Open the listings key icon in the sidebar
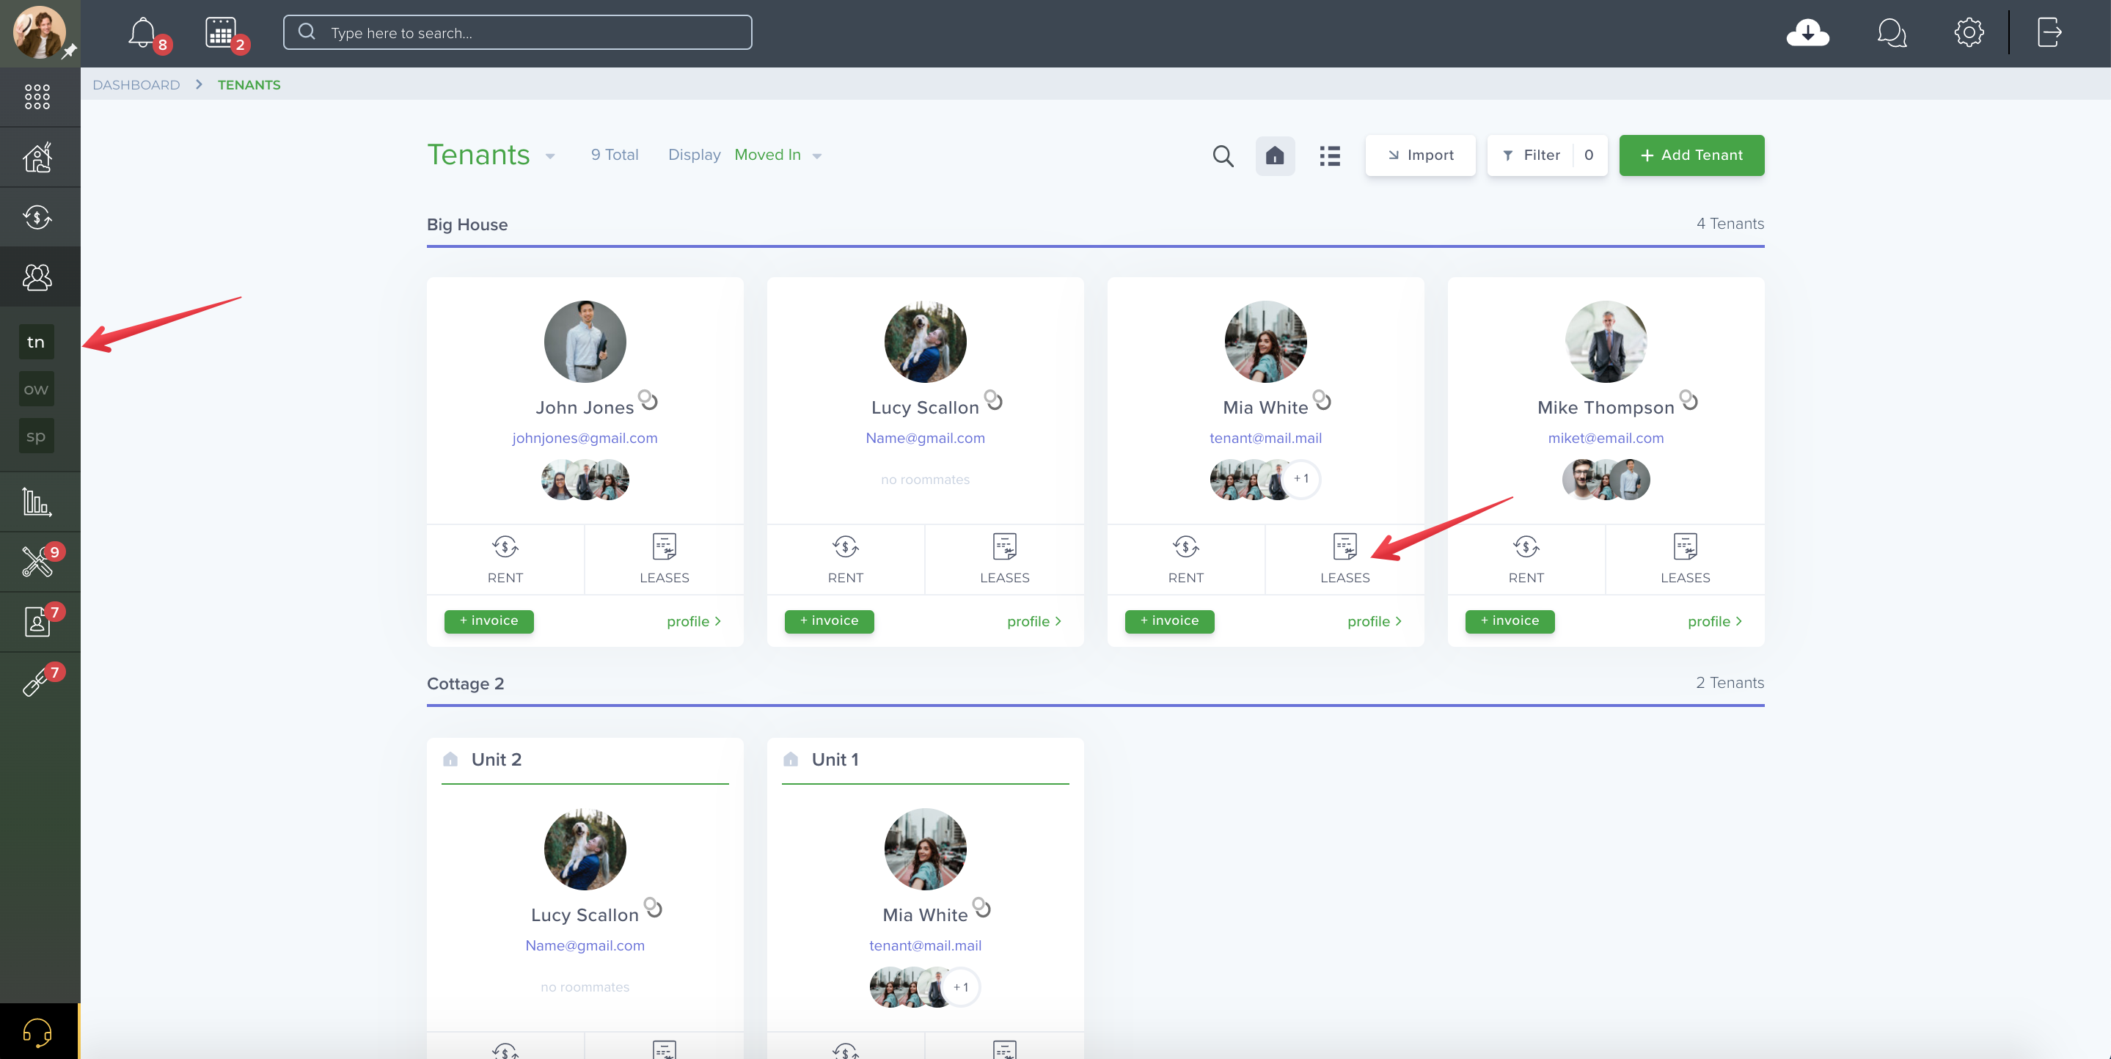Screen dimensions: 2111x1059 (x=37, y=682)
